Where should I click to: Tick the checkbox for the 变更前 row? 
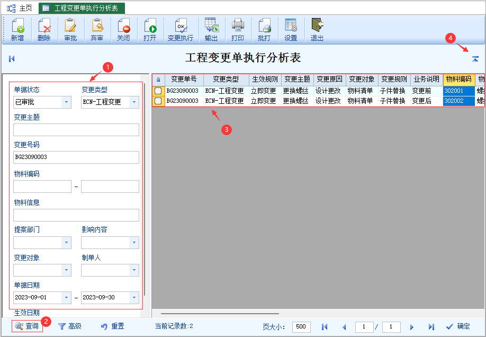pyautogui.click(x=158, y=91)
